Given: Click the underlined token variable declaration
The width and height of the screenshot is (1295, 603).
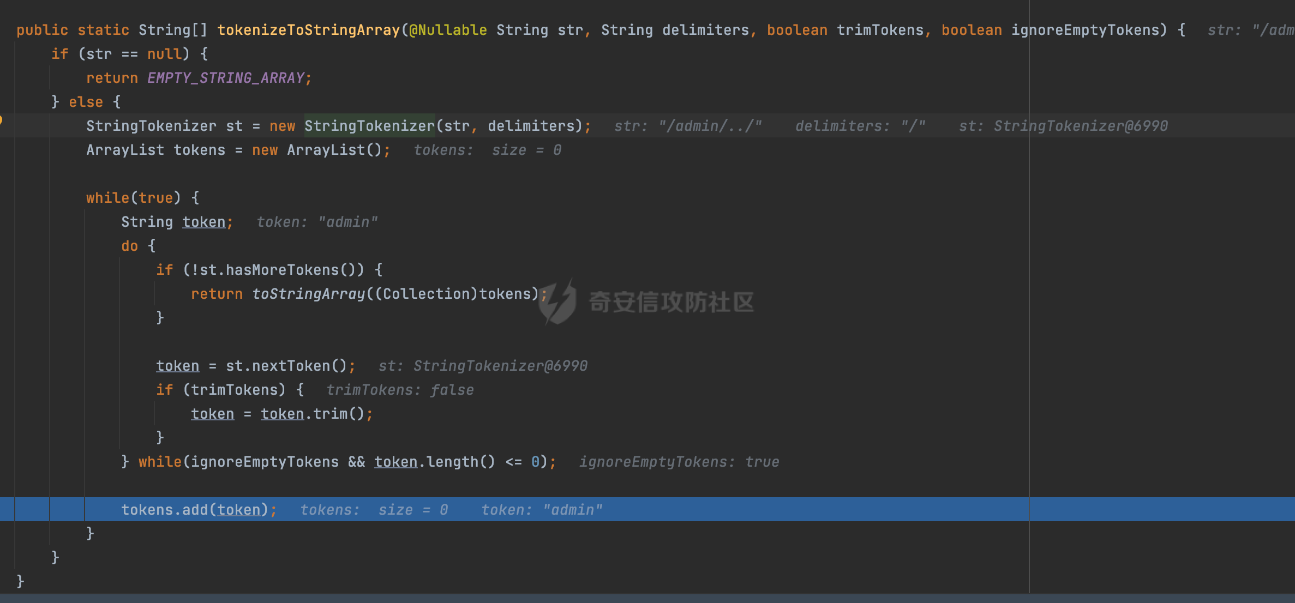Looking at the screenshot, I should pos(203,222).
